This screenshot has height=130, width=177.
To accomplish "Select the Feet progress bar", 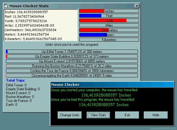I will point(109,16).
